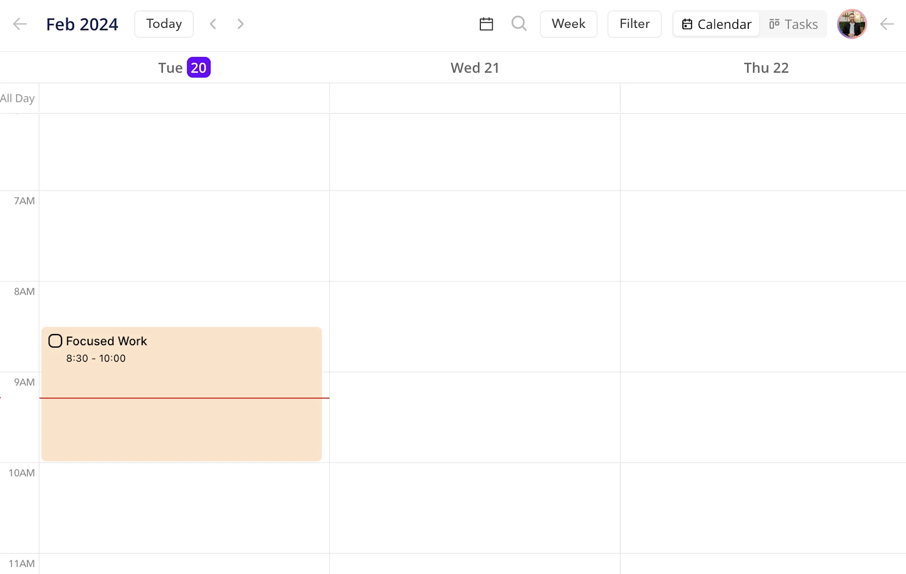Toggle Calendar mode in the view switcher

coord(716,24)
